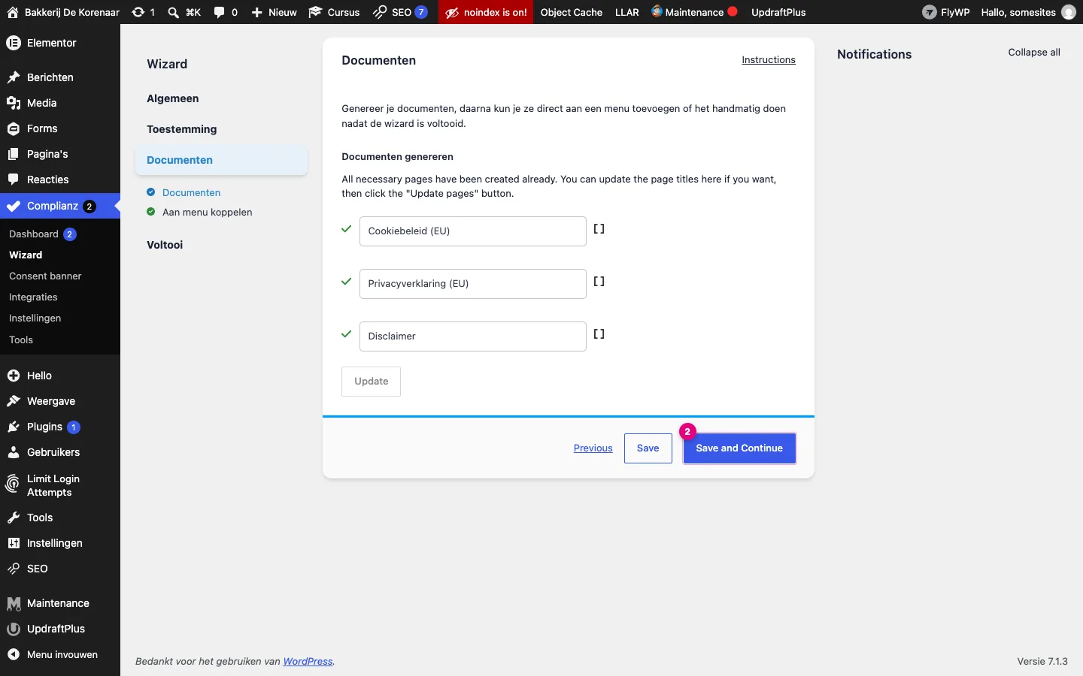Click the Update pages button
This screenshot has width=1083, height=676.
coord(372,382)
